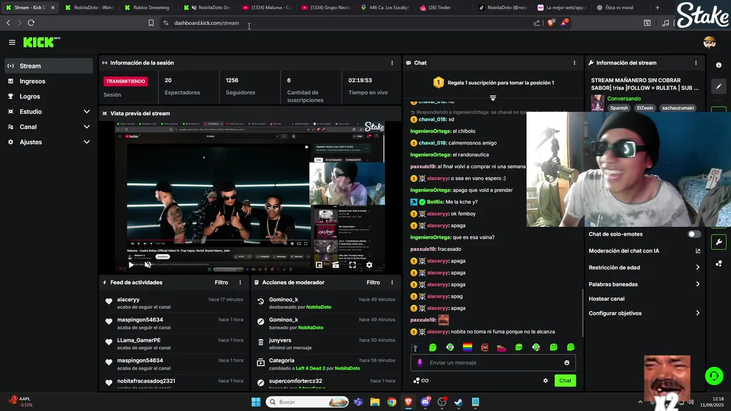The width and height of the screenshot is (731, 411).
Task: Click the Conversando category link
Action: point(624,99)
